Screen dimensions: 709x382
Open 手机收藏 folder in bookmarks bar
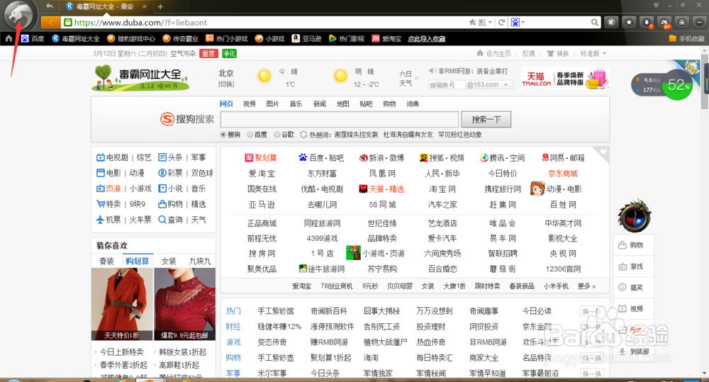(686, 38)
